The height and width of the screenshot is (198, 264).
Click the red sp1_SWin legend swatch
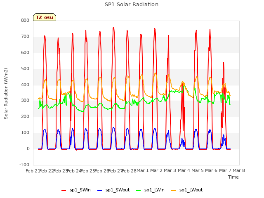(x=64, y=191)
